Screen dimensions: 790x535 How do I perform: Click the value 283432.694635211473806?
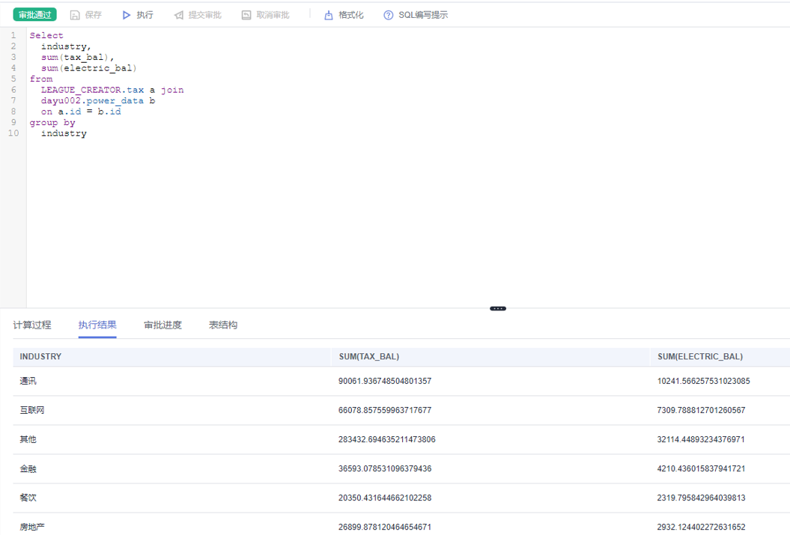pos(387,439)
